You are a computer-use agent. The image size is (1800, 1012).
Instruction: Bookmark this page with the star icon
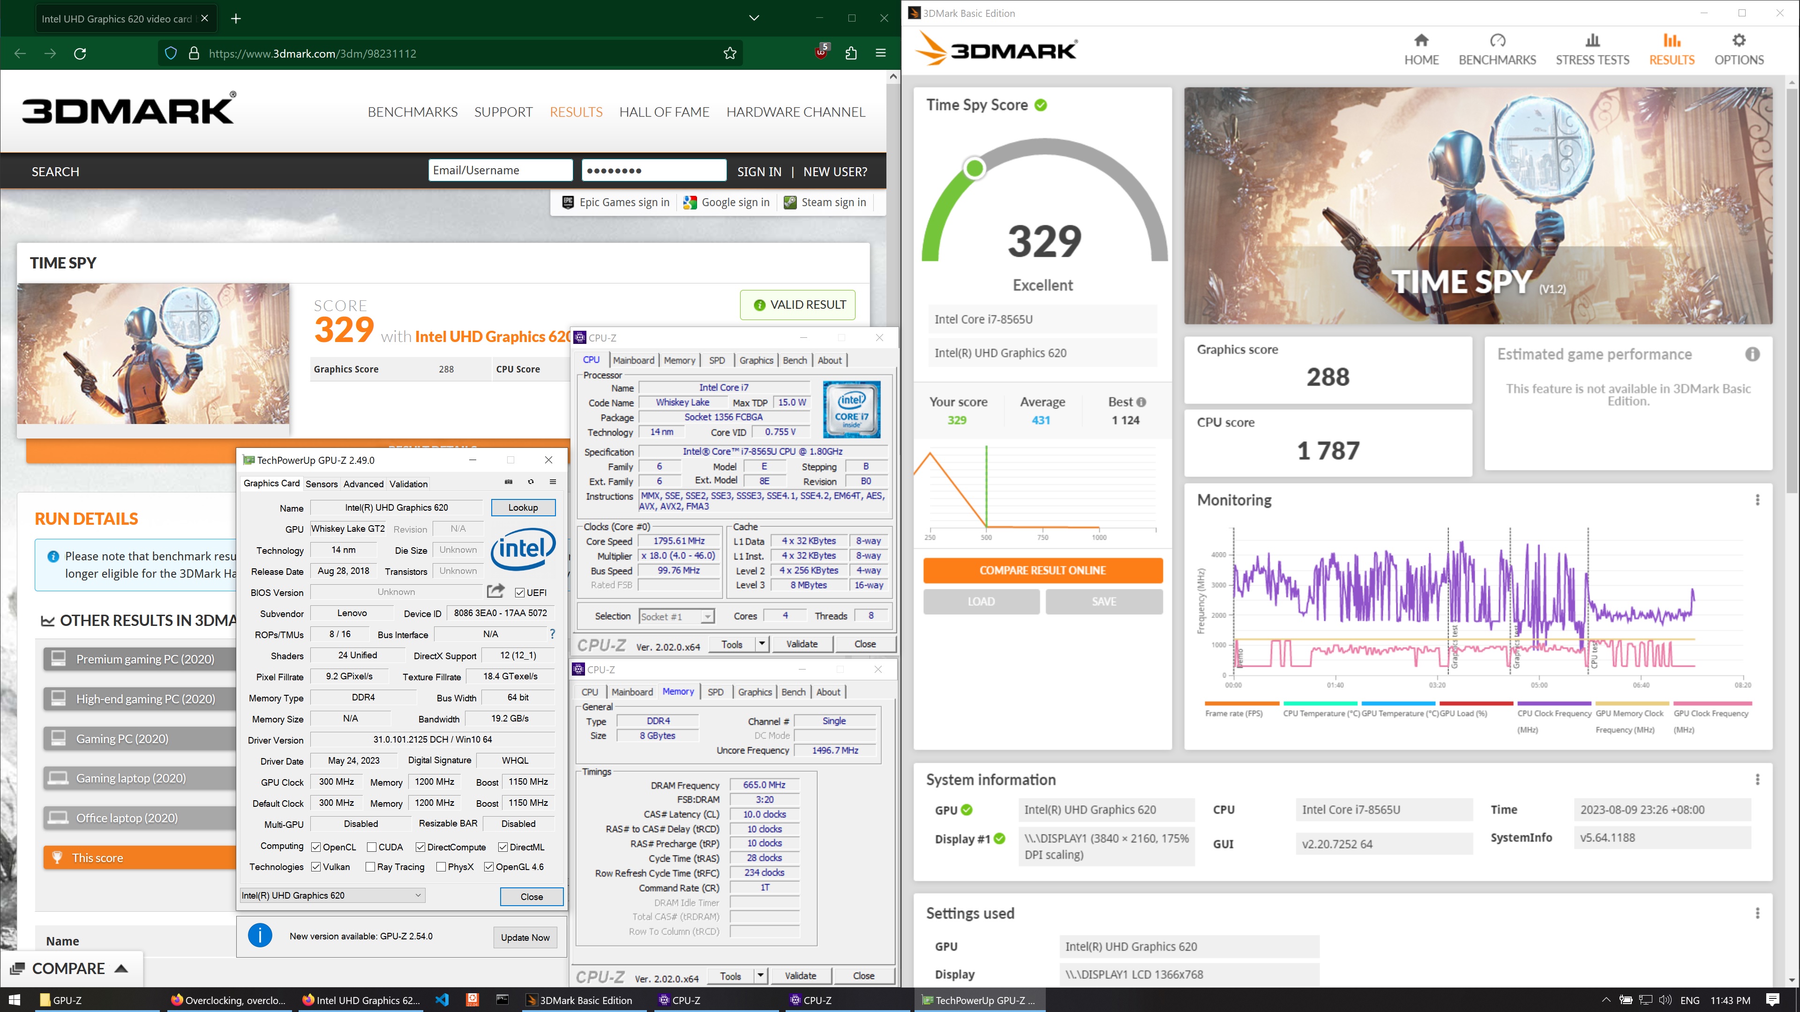[x=729, y=54]
